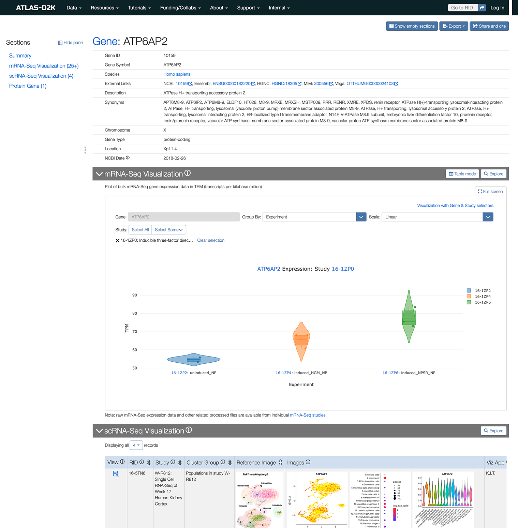Click Show empty sections button
The image size is (518, 528).
click(412, 26)
